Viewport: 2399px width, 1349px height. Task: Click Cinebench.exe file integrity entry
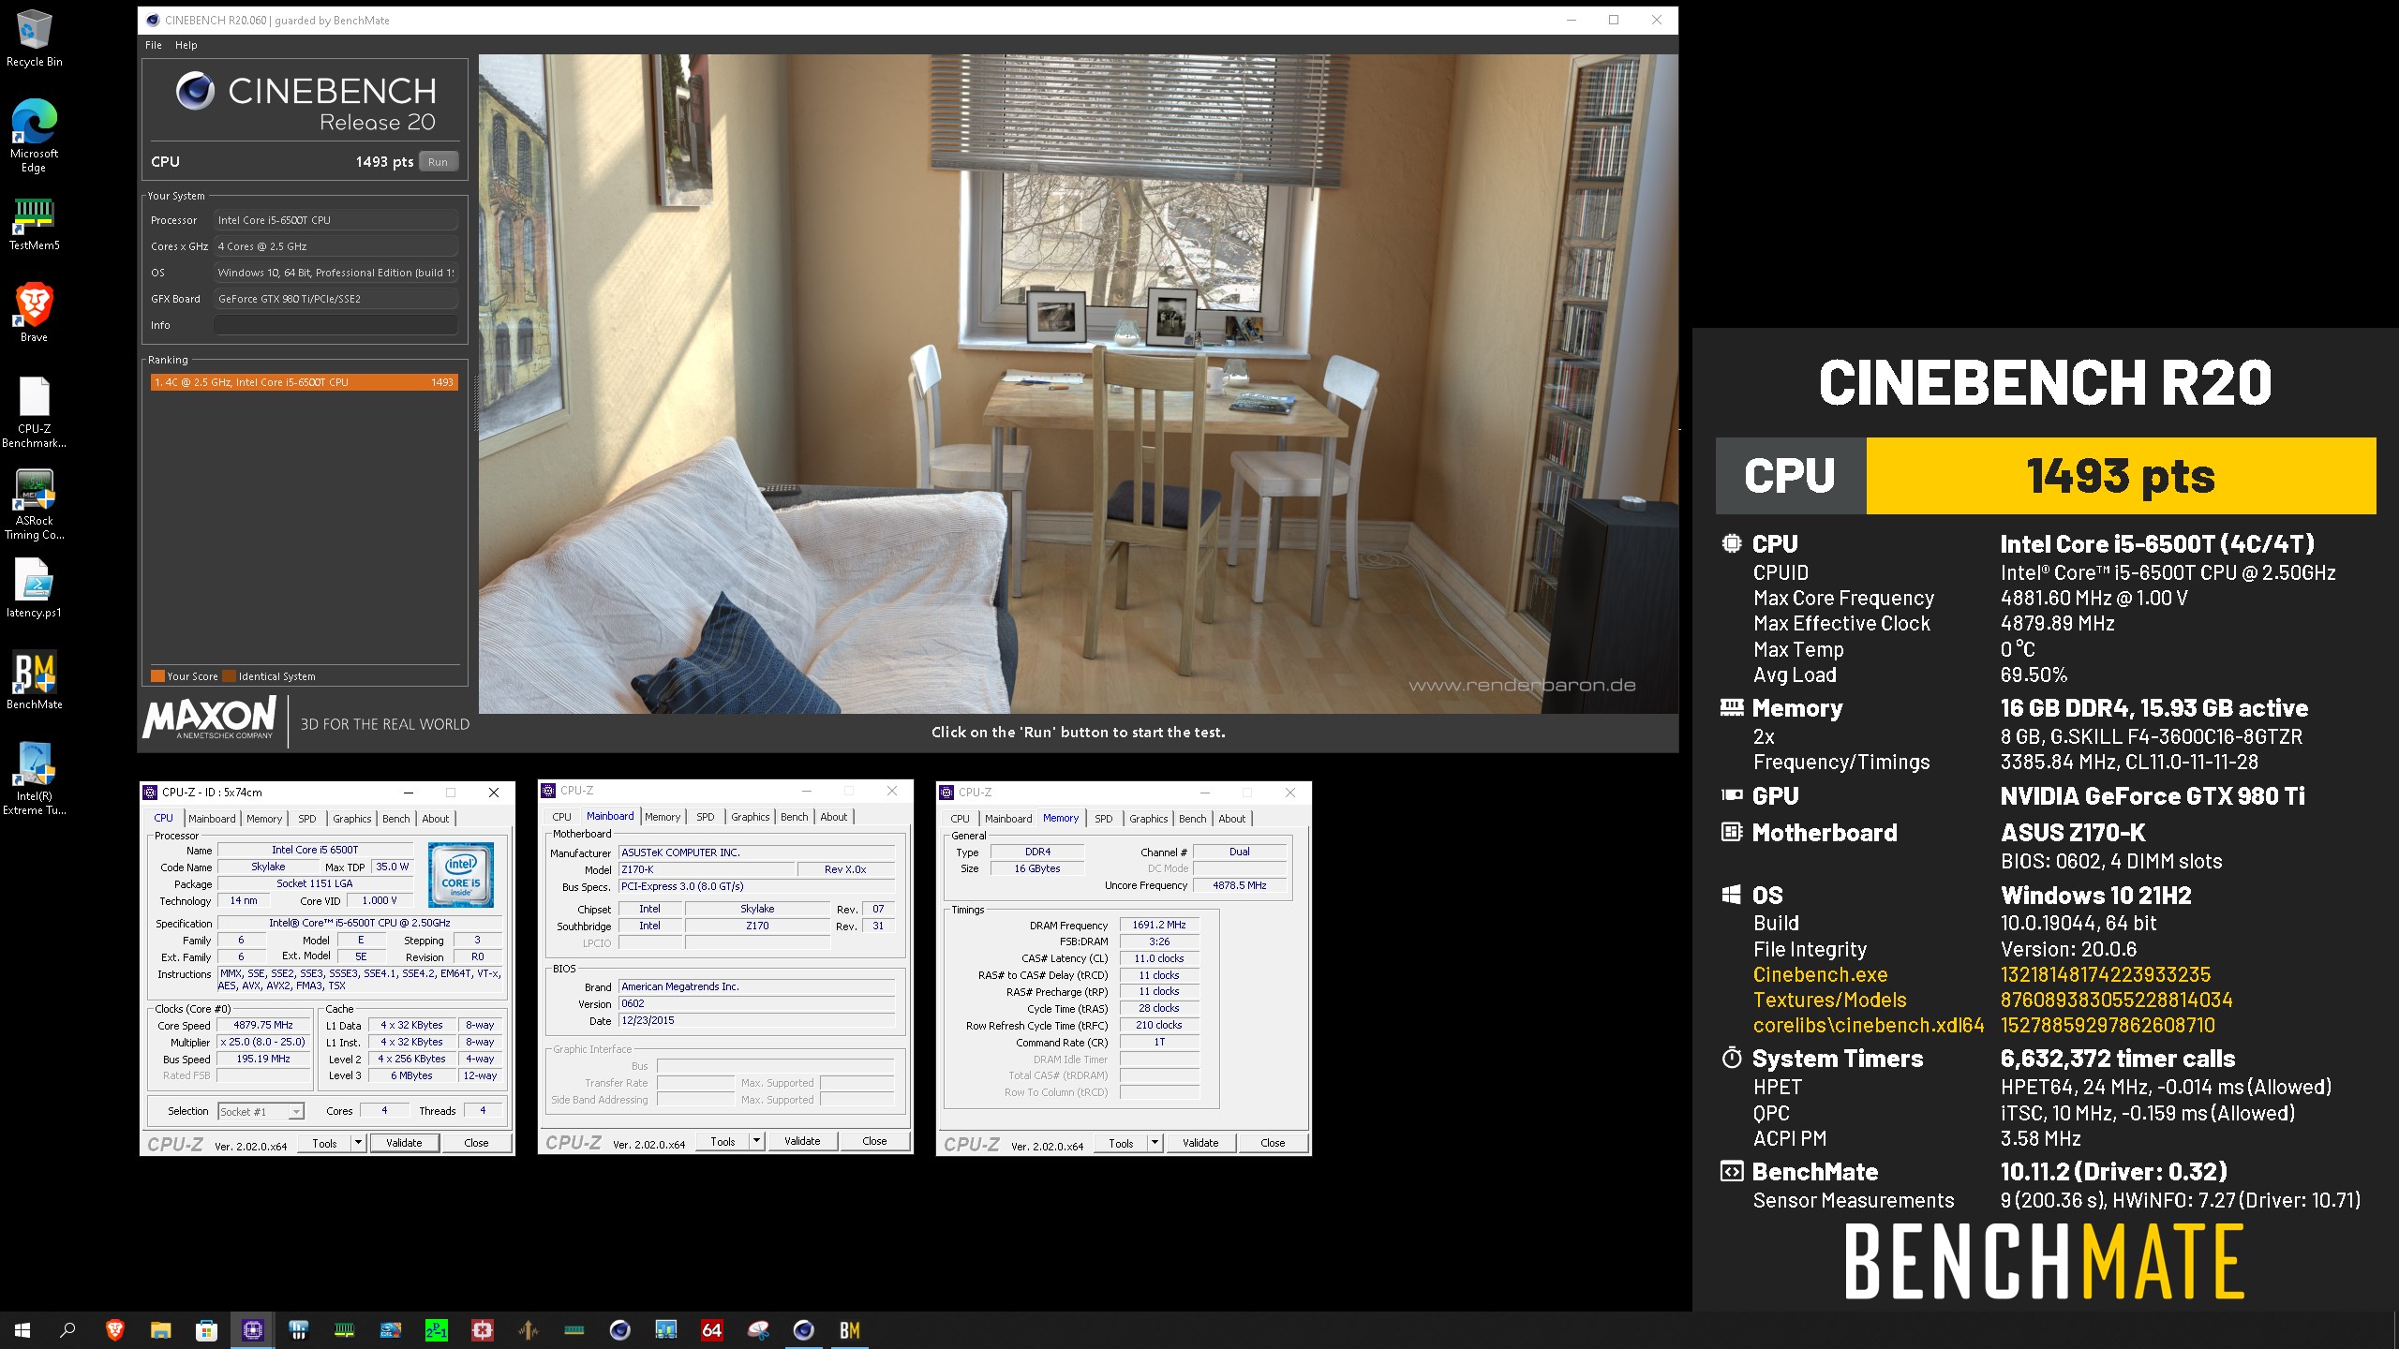pos(1820,974)
